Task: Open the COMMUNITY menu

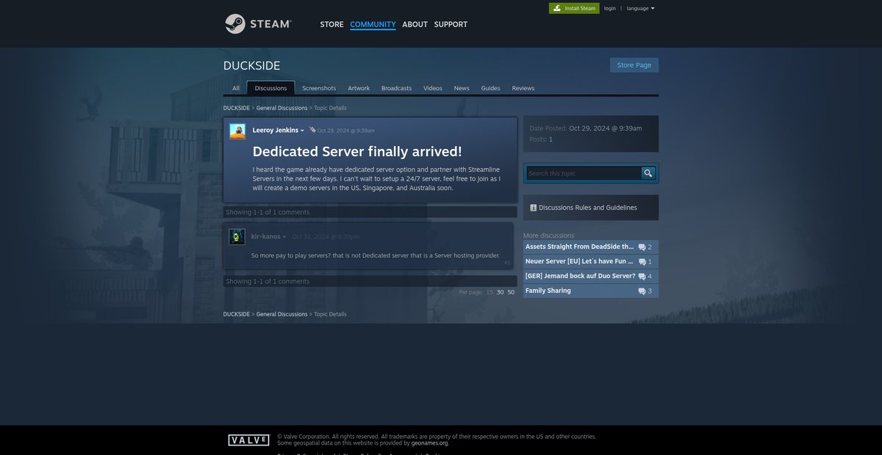Action: click(x=373, y=24)
